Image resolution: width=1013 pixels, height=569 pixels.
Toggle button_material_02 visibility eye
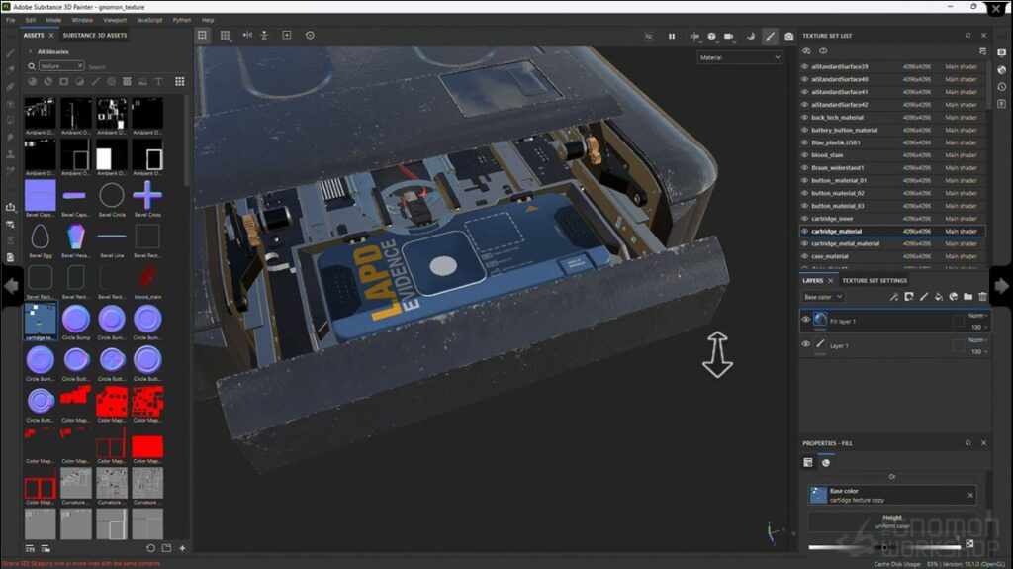click(x=805, y=193)
